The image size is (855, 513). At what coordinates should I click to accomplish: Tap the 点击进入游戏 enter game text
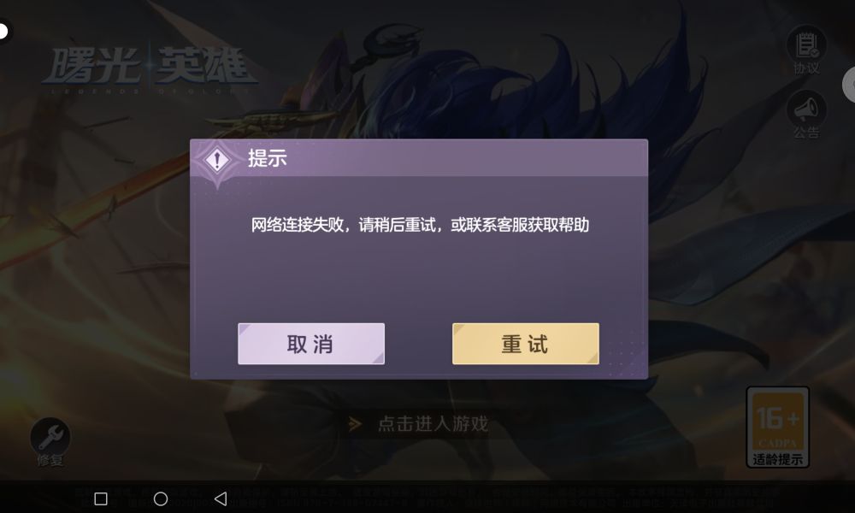[433, 423]
